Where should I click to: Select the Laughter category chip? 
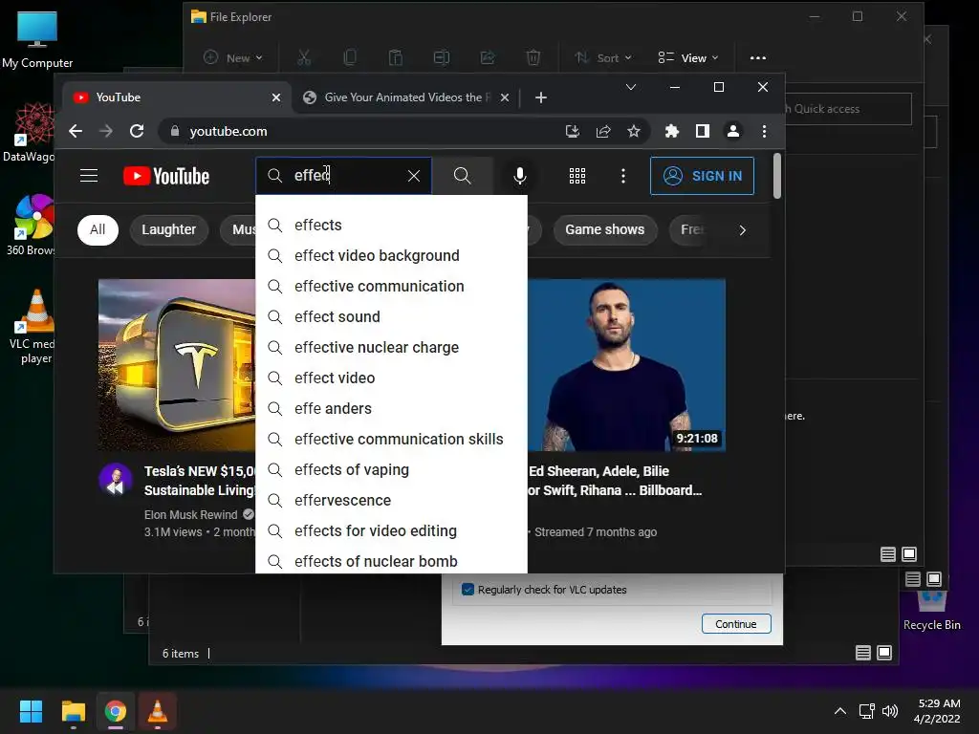[x=168, y=229]
